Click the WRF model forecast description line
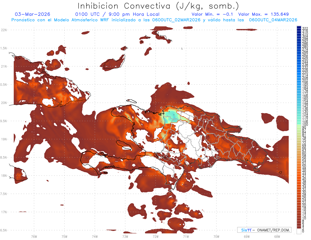The image size is (311, 240). 154,20
